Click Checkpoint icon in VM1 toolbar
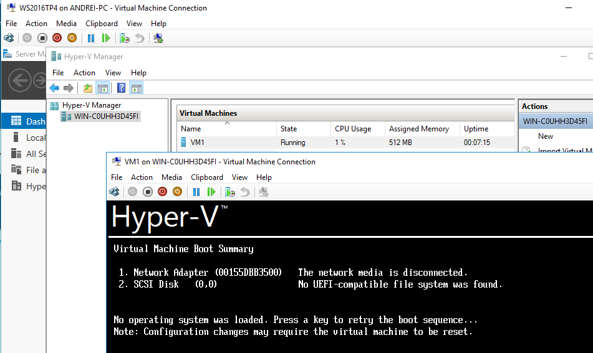Image resolution: width=593 pixels, height=353 pixels. [x=230, y=192]
